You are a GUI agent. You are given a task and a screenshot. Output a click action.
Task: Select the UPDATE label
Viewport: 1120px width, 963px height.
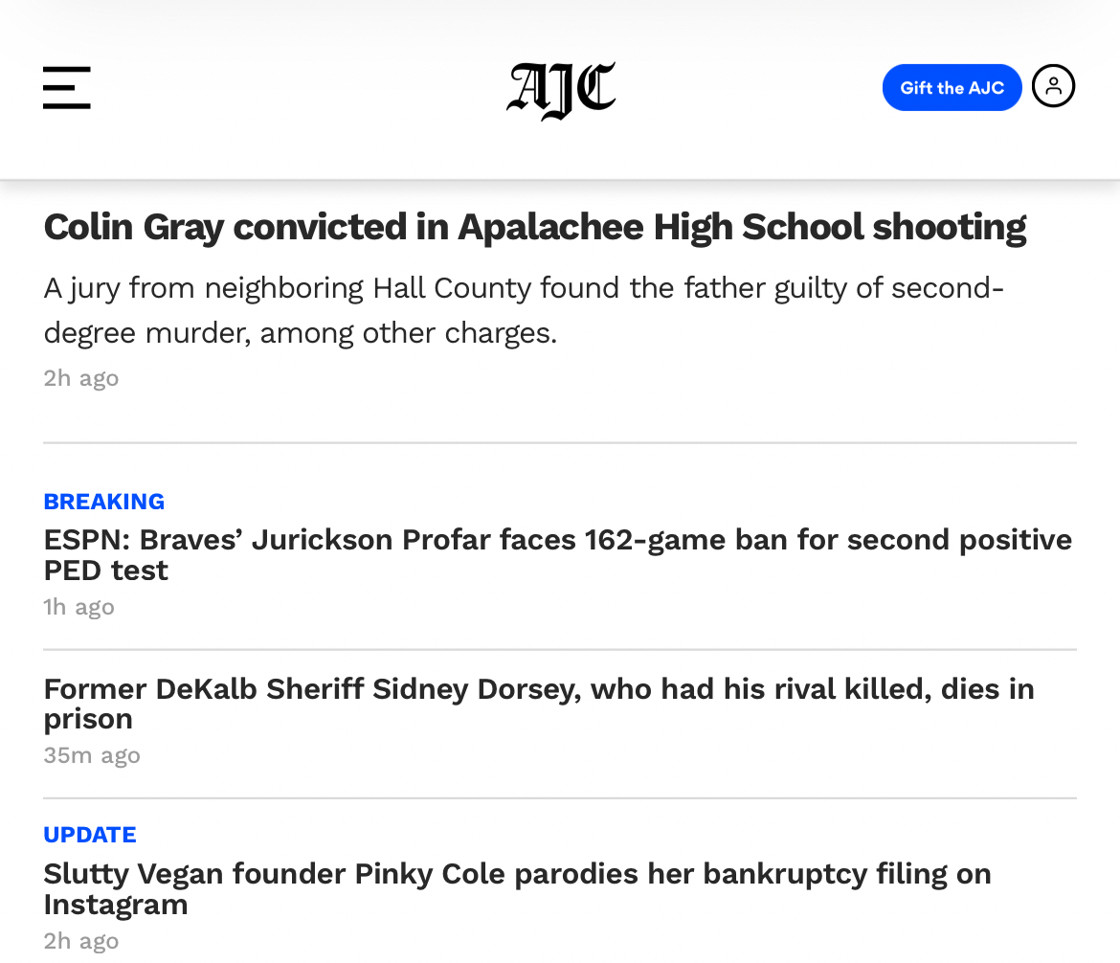pyautogui.click(x=90, y=835)
